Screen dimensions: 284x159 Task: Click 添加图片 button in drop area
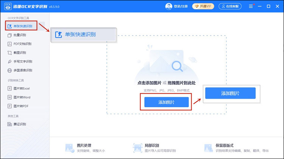[x=167, y=102]
